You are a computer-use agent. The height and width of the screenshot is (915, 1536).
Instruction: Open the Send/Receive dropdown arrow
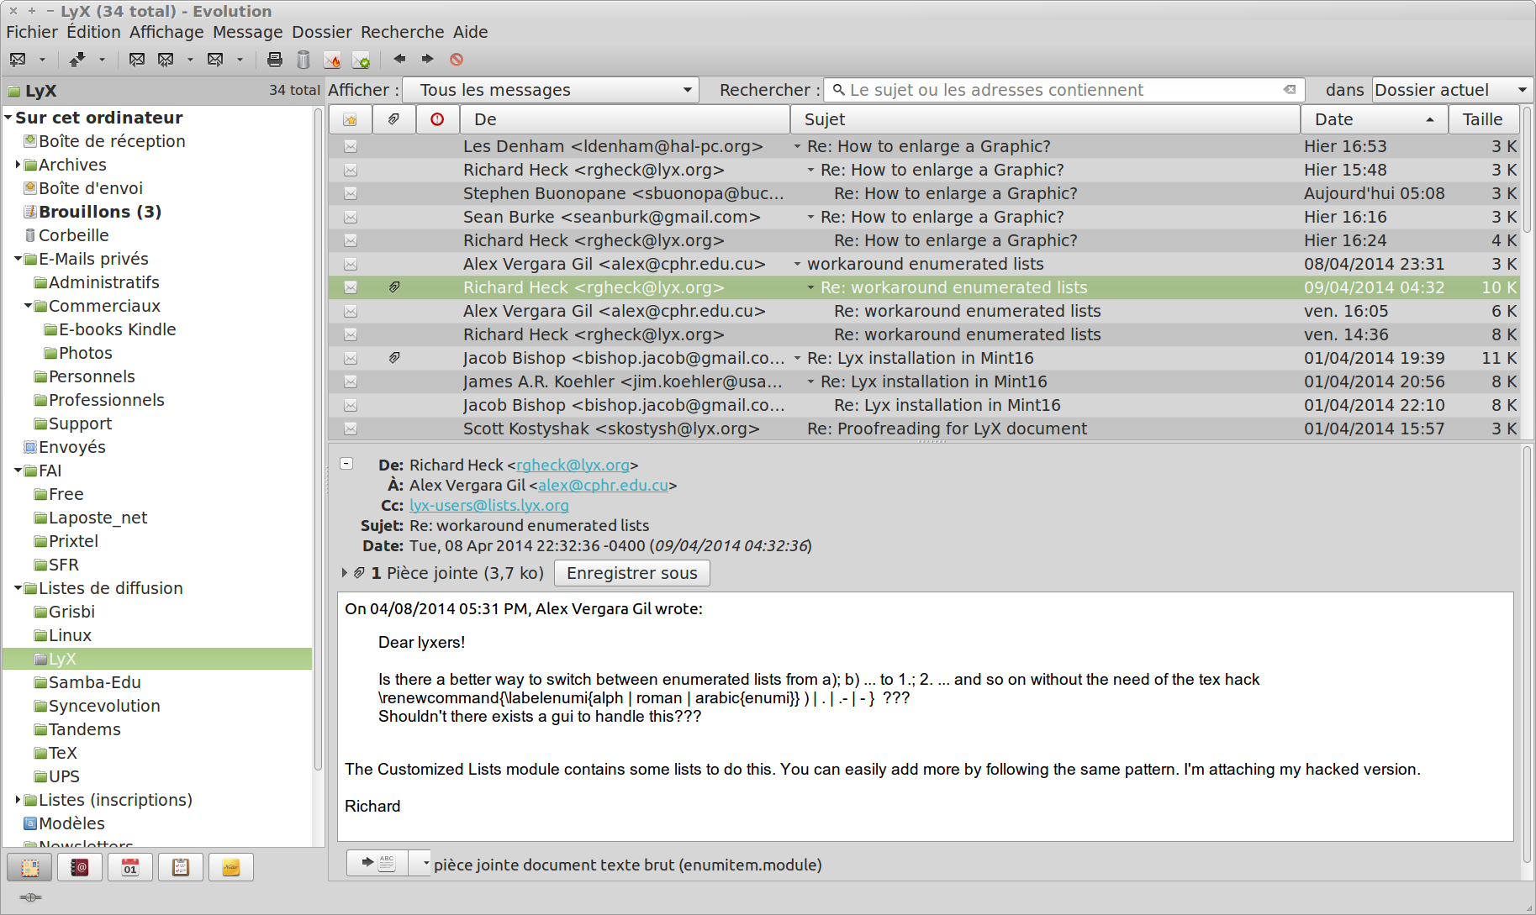pyautogui.click(x=102, y=60)
